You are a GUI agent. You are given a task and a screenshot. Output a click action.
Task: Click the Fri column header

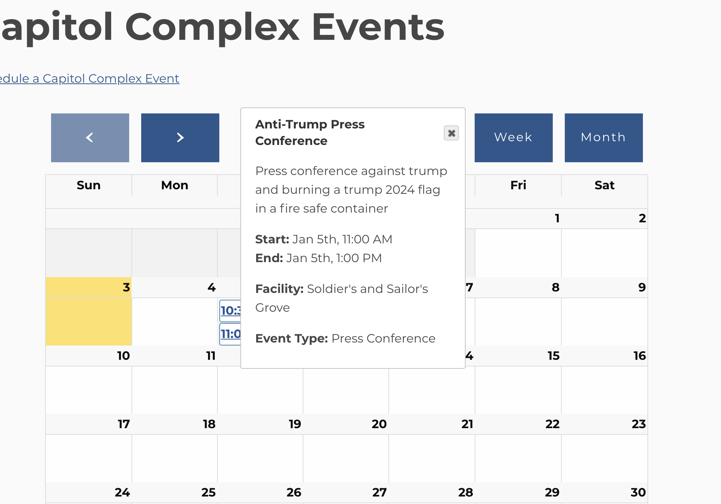tap(518, 185)
